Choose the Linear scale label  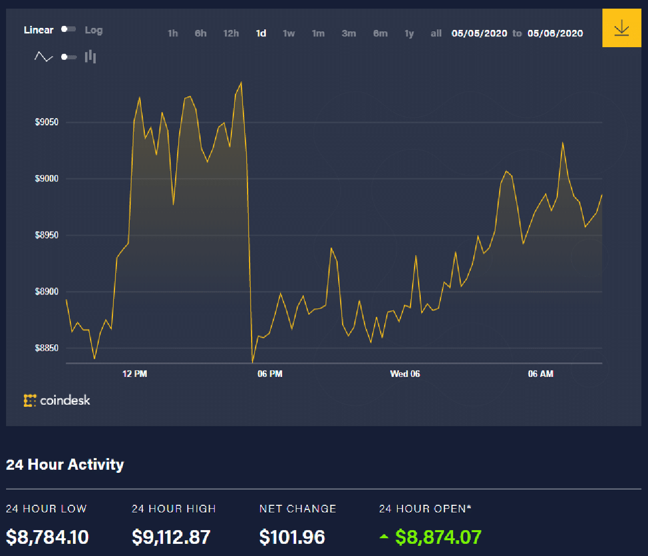[38, 30]
